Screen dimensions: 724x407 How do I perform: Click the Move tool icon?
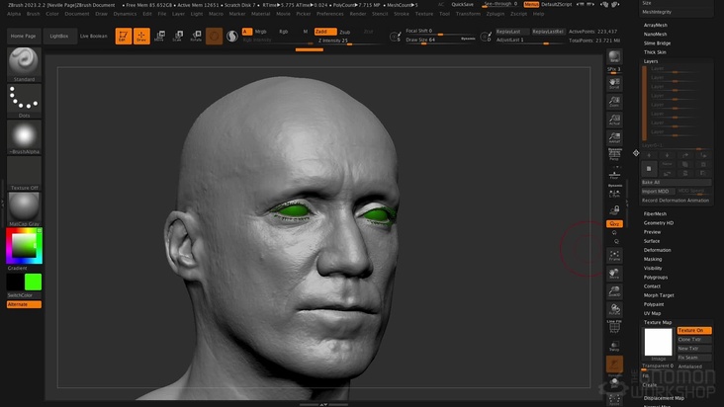pyautogui.click(x=159, y=37)
